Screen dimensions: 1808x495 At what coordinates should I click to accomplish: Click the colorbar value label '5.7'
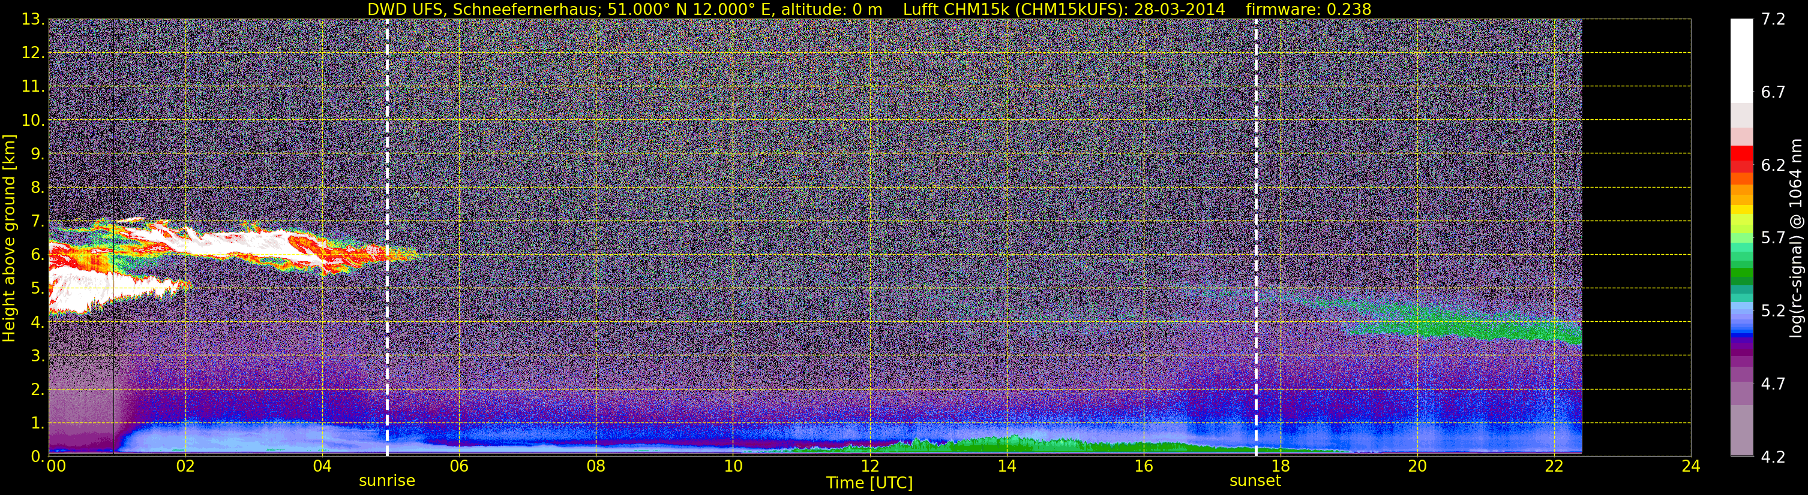(1774, 238)
